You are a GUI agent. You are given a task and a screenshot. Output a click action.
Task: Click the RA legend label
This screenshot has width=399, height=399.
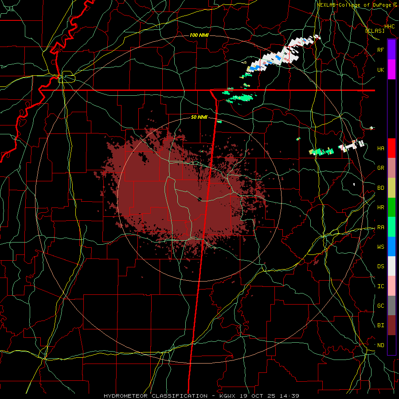point(381,227)
